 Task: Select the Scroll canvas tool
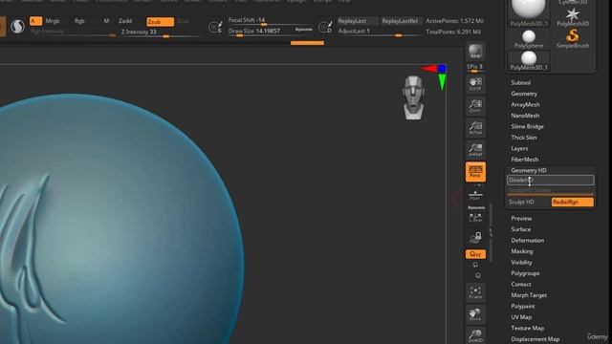coord(475,84)
